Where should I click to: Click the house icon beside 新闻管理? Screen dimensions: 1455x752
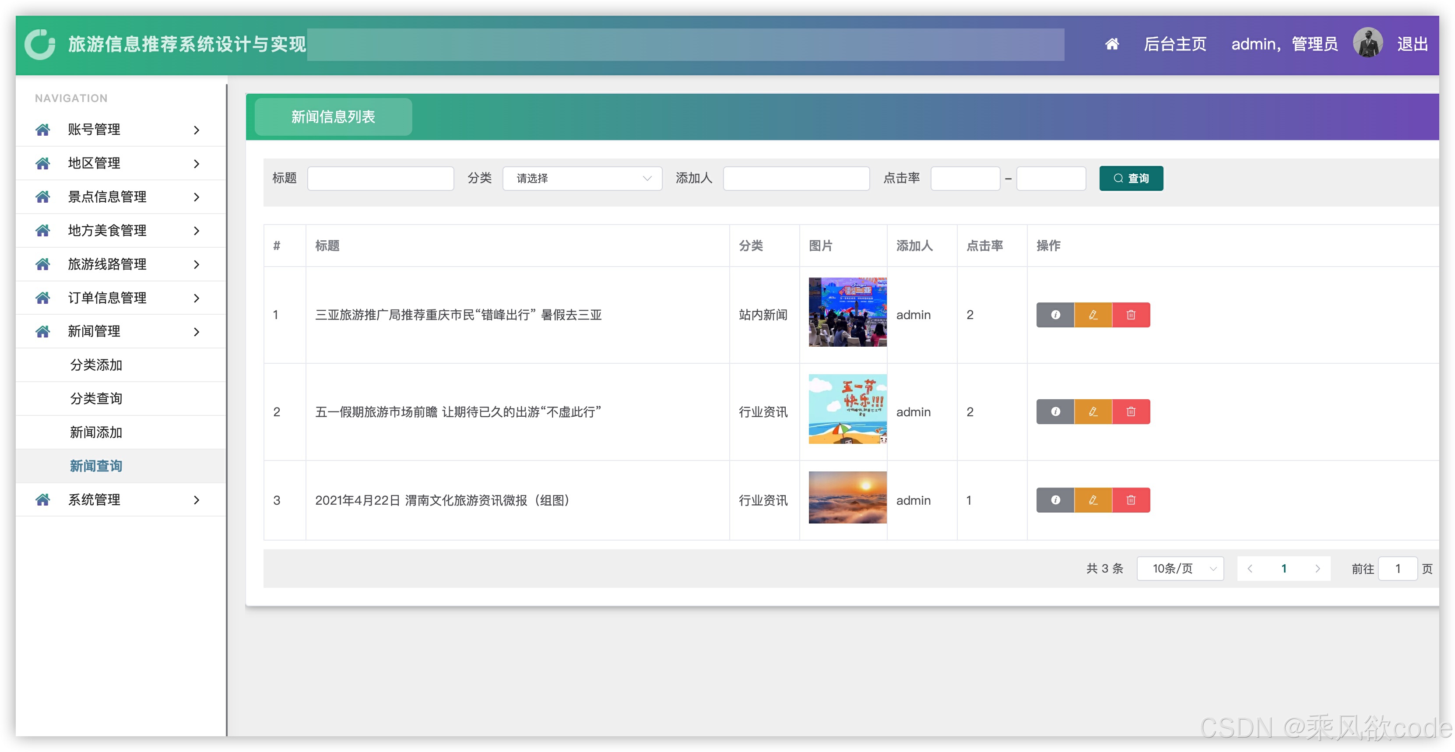coord(43,332)
